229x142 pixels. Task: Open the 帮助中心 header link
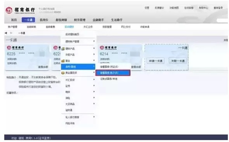203,8
